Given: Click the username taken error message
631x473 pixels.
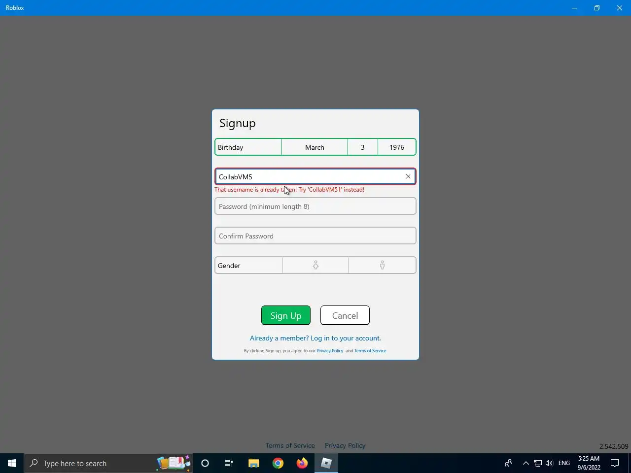Looking at the screenshot, I should (x=289, y=190).
